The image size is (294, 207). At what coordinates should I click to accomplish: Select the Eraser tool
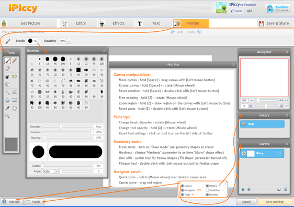(7, 68)
